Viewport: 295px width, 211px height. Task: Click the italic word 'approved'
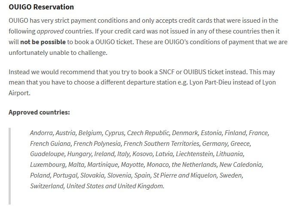(x=50, y=31)
